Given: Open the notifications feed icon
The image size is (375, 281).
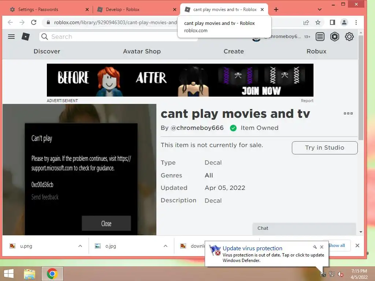Looking at the screenshot, I should 320,37.
